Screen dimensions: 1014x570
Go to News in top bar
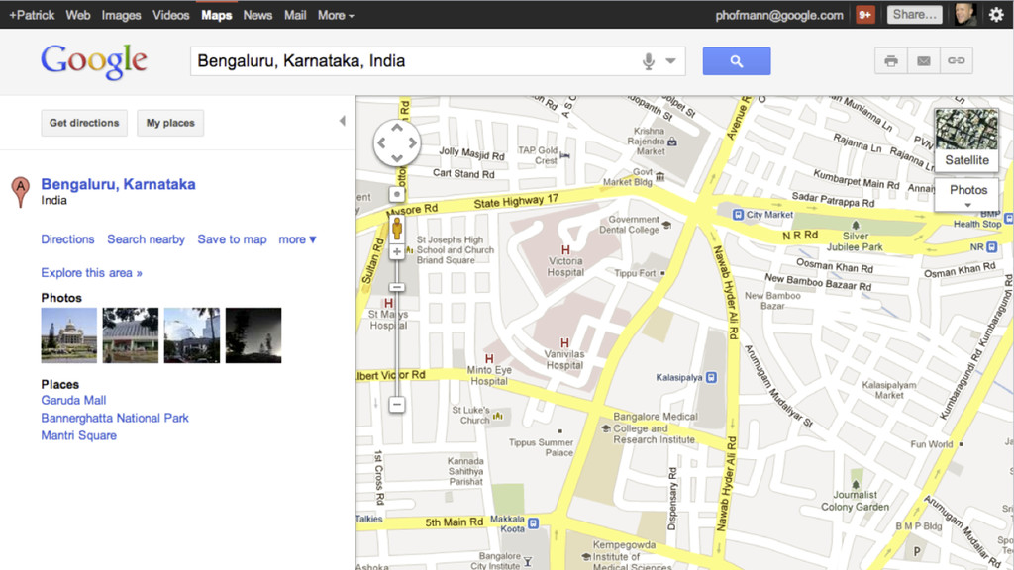(x=257, y=15)
